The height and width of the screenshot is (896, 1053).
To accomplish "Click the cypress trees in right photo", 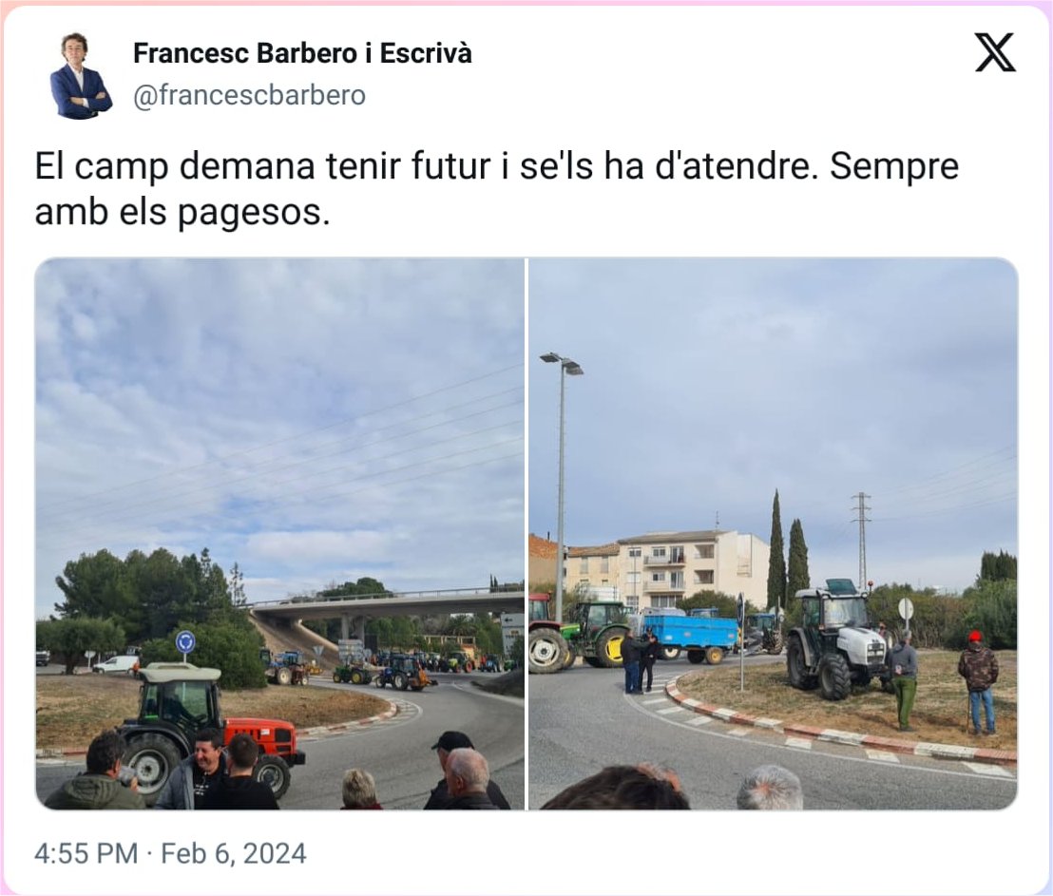I will pos(787,549).
